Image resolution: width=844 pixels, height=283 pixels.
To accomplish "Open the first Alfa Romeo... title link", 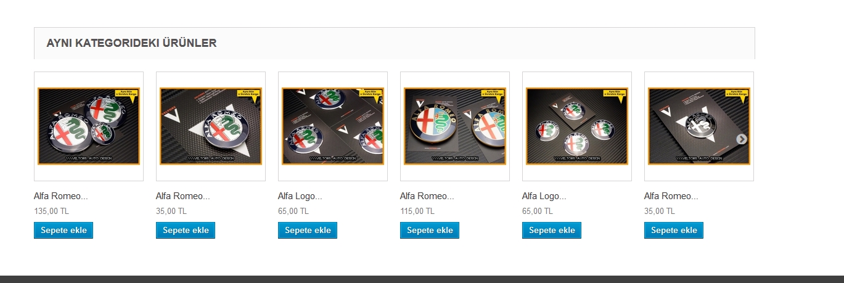I will tap(61, 196).
